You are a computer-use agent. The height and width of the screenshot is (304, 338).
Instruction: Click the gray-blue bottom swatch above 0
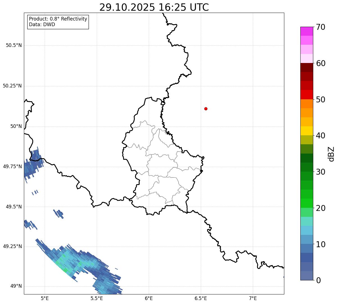(x=307, y=276)
